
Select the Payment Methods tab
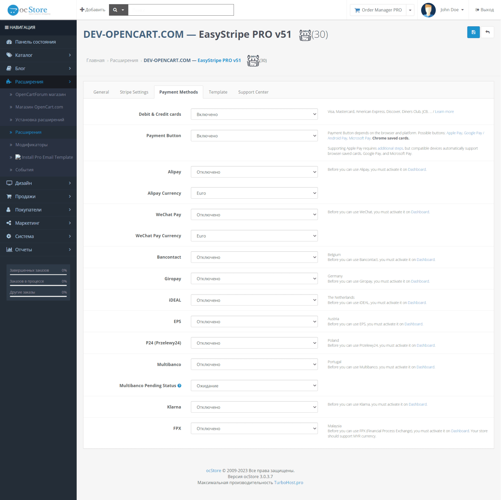point(178,92)
